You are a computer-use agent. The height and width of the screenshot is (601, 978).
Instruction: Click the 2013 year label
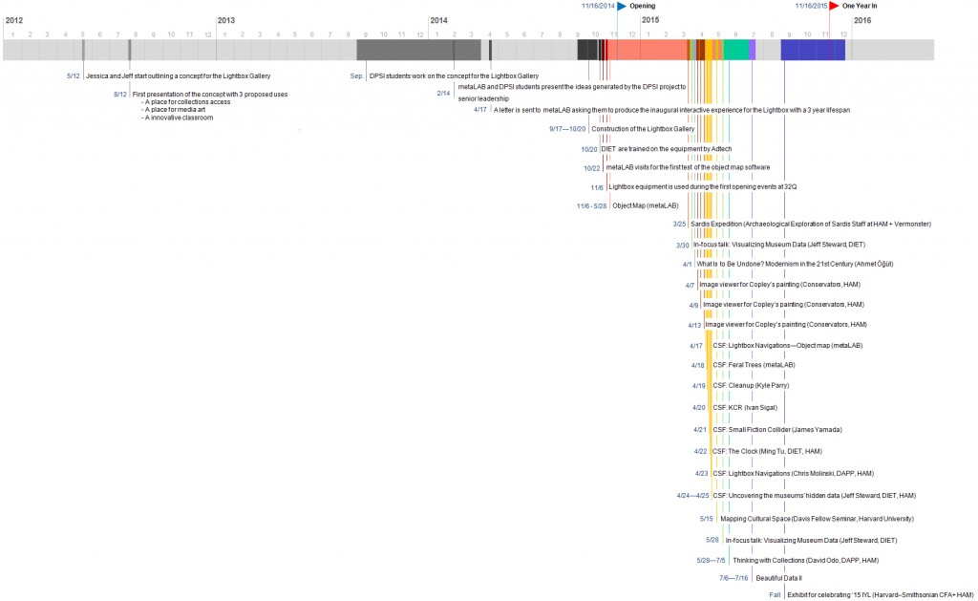(x=225, y=21)
